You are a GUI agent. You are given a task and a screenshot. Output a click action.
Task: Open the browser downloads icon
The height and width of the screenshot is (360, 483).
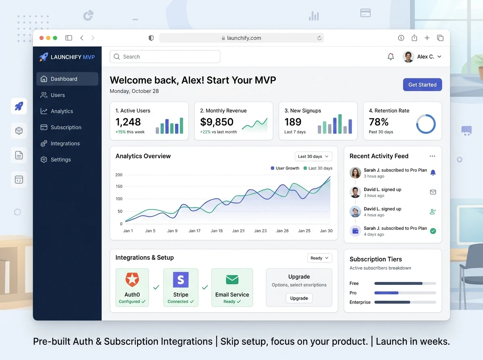click(x=401, y=38)
